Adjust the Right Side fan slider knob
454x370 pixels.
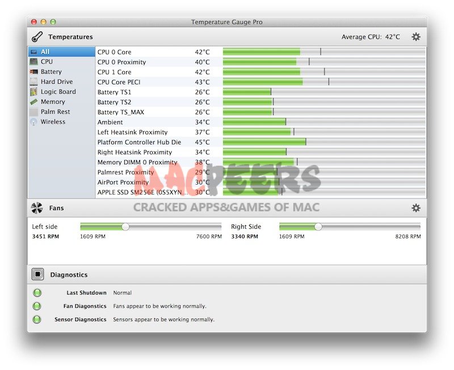[318, 227]
